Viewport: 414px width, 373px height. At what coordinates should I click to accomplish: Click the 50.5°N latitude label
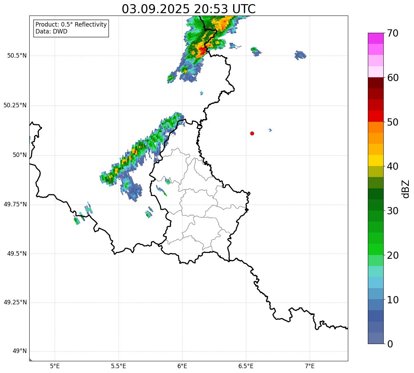pyautogui.click(x=17, y=56)
